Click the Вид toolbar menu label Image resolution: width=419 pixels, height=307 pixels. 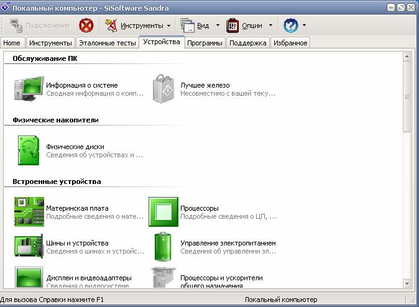pos(203,25)
